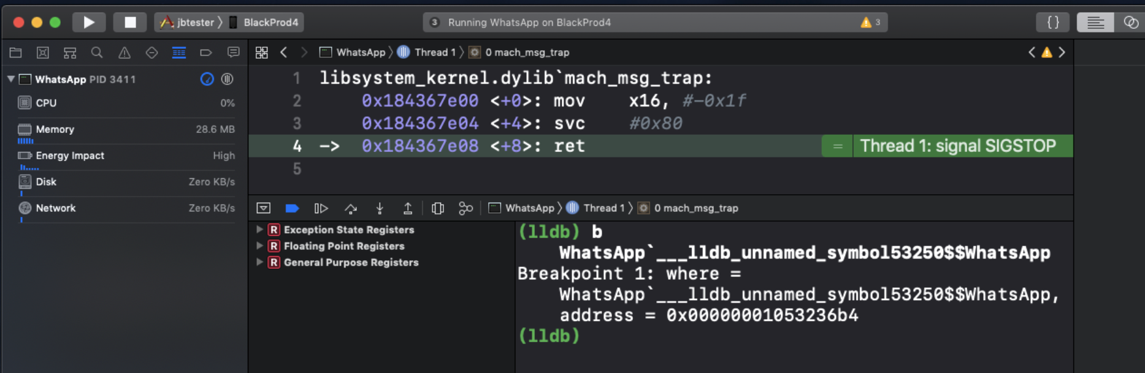Step over the current instruction
1145x373 pixels.
351,208
